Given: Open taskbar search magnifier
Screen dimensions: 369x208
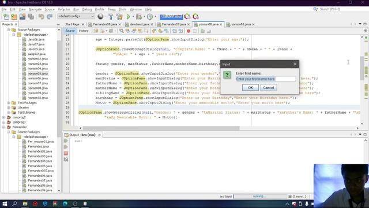Looking at the screenshot, I should pos(14,203).
